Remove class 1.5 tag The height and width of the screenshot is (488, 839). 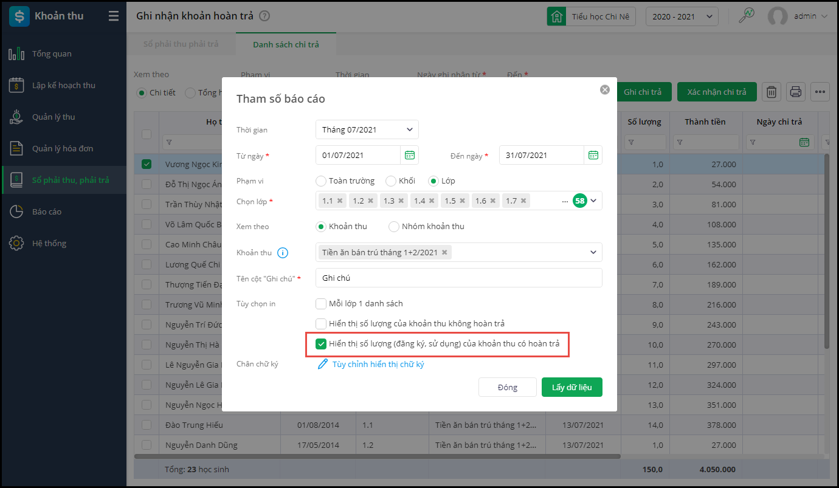point(462,201)
